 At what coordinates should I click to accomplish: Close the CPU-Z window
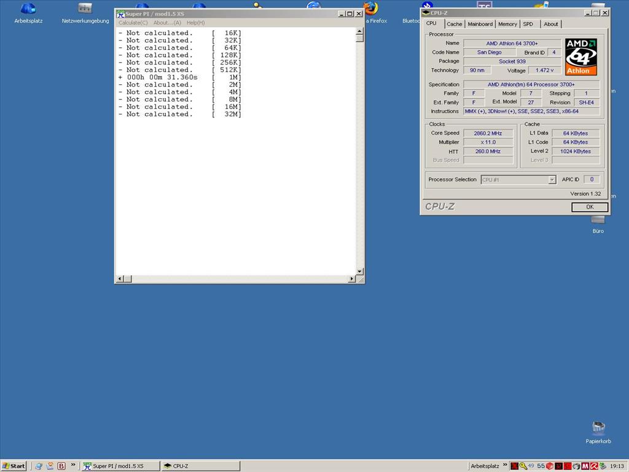605,13
